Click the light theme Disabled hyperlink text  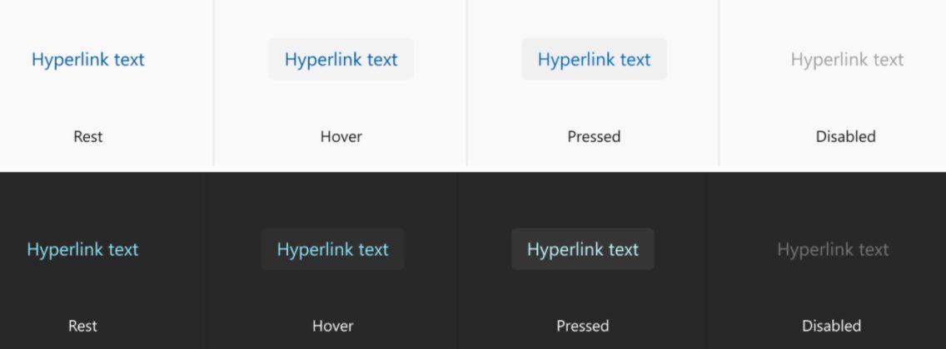tap(847, 60)
